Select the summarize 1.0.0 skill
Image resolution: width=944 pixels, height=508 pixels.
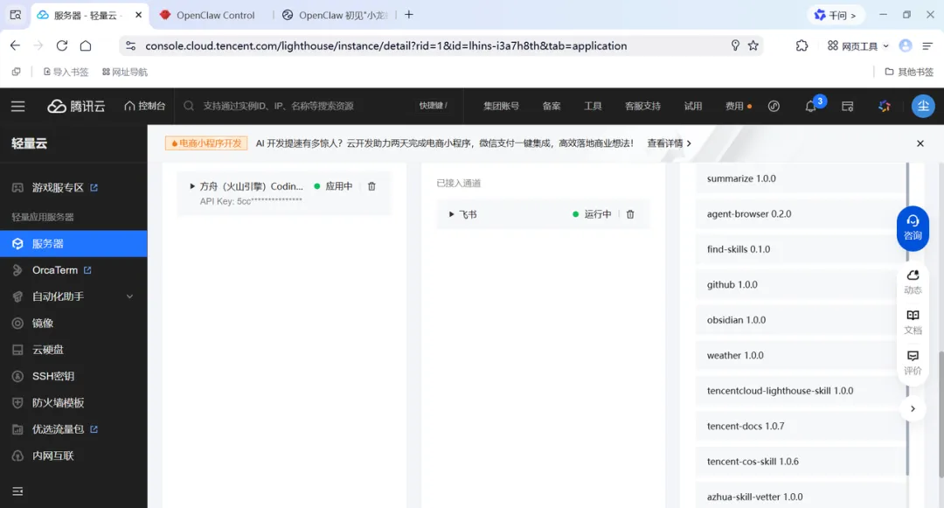click(801, 178)
